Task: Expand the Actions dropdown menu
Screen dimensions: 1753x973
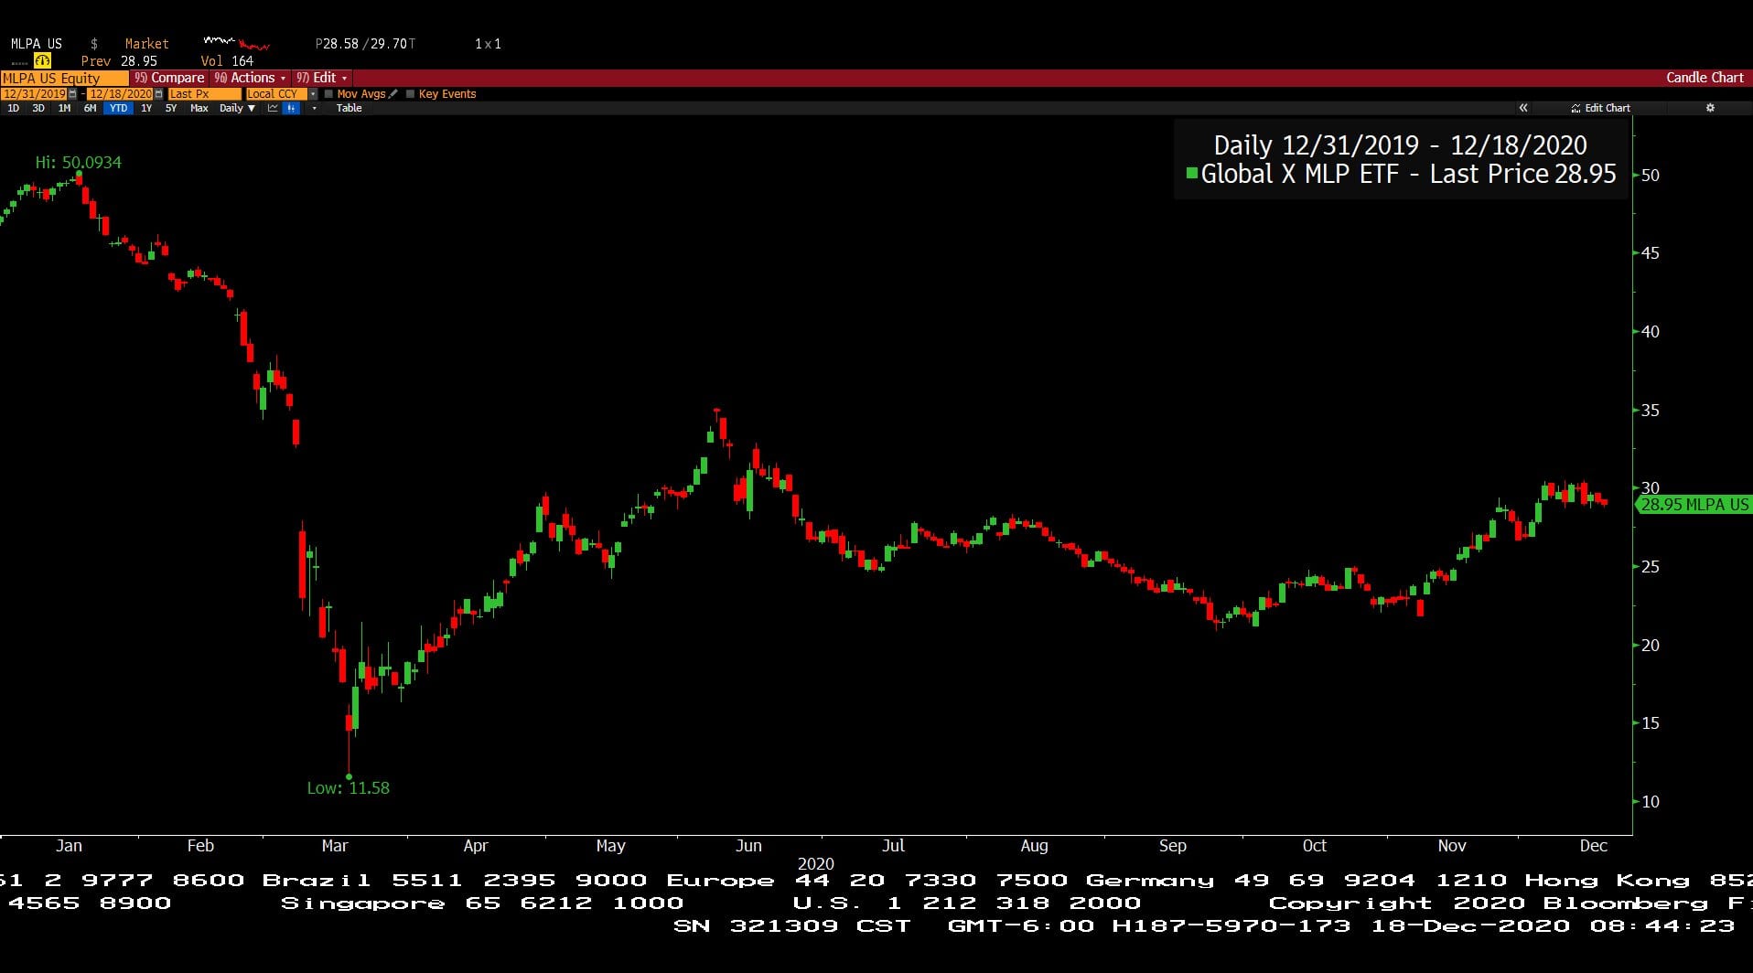Action: (x=250, y=78)
